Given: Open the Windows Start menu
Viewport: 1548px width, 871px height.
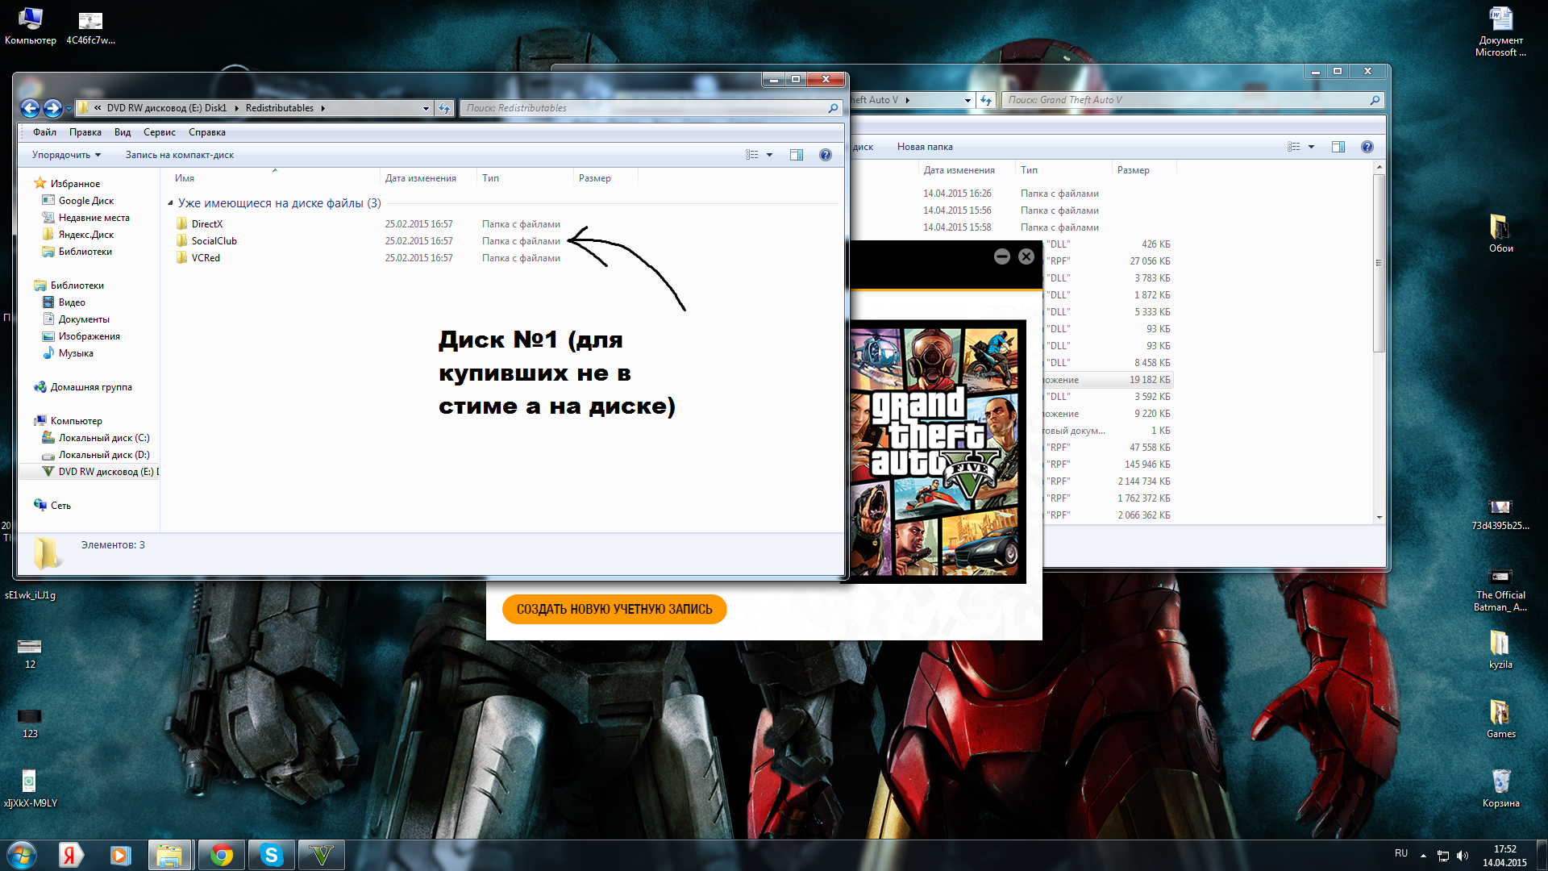Looking at the screenshot, I should pyautogui.click(x=22, y=855).
